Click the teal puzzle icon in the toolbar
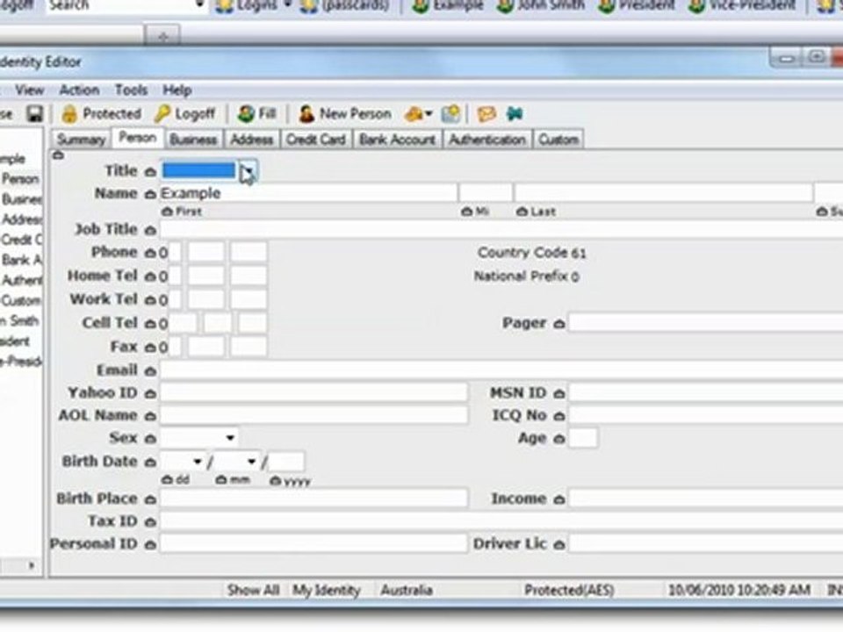843x632 pixels. point(515,114)
